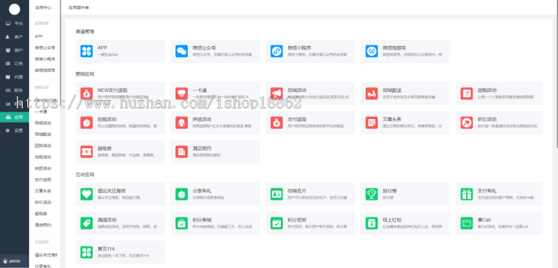Go to 支付返现 in the sidebar list
The image size is (558, 268).
pos(43,180)
